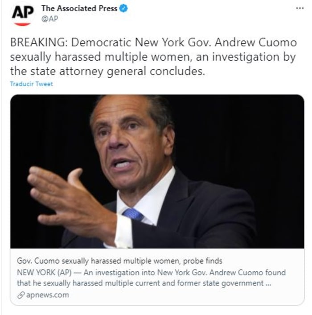Viewport: 312px width, 315px height.
Task: Click the apnews.com domain text
Action: (47, 295)
